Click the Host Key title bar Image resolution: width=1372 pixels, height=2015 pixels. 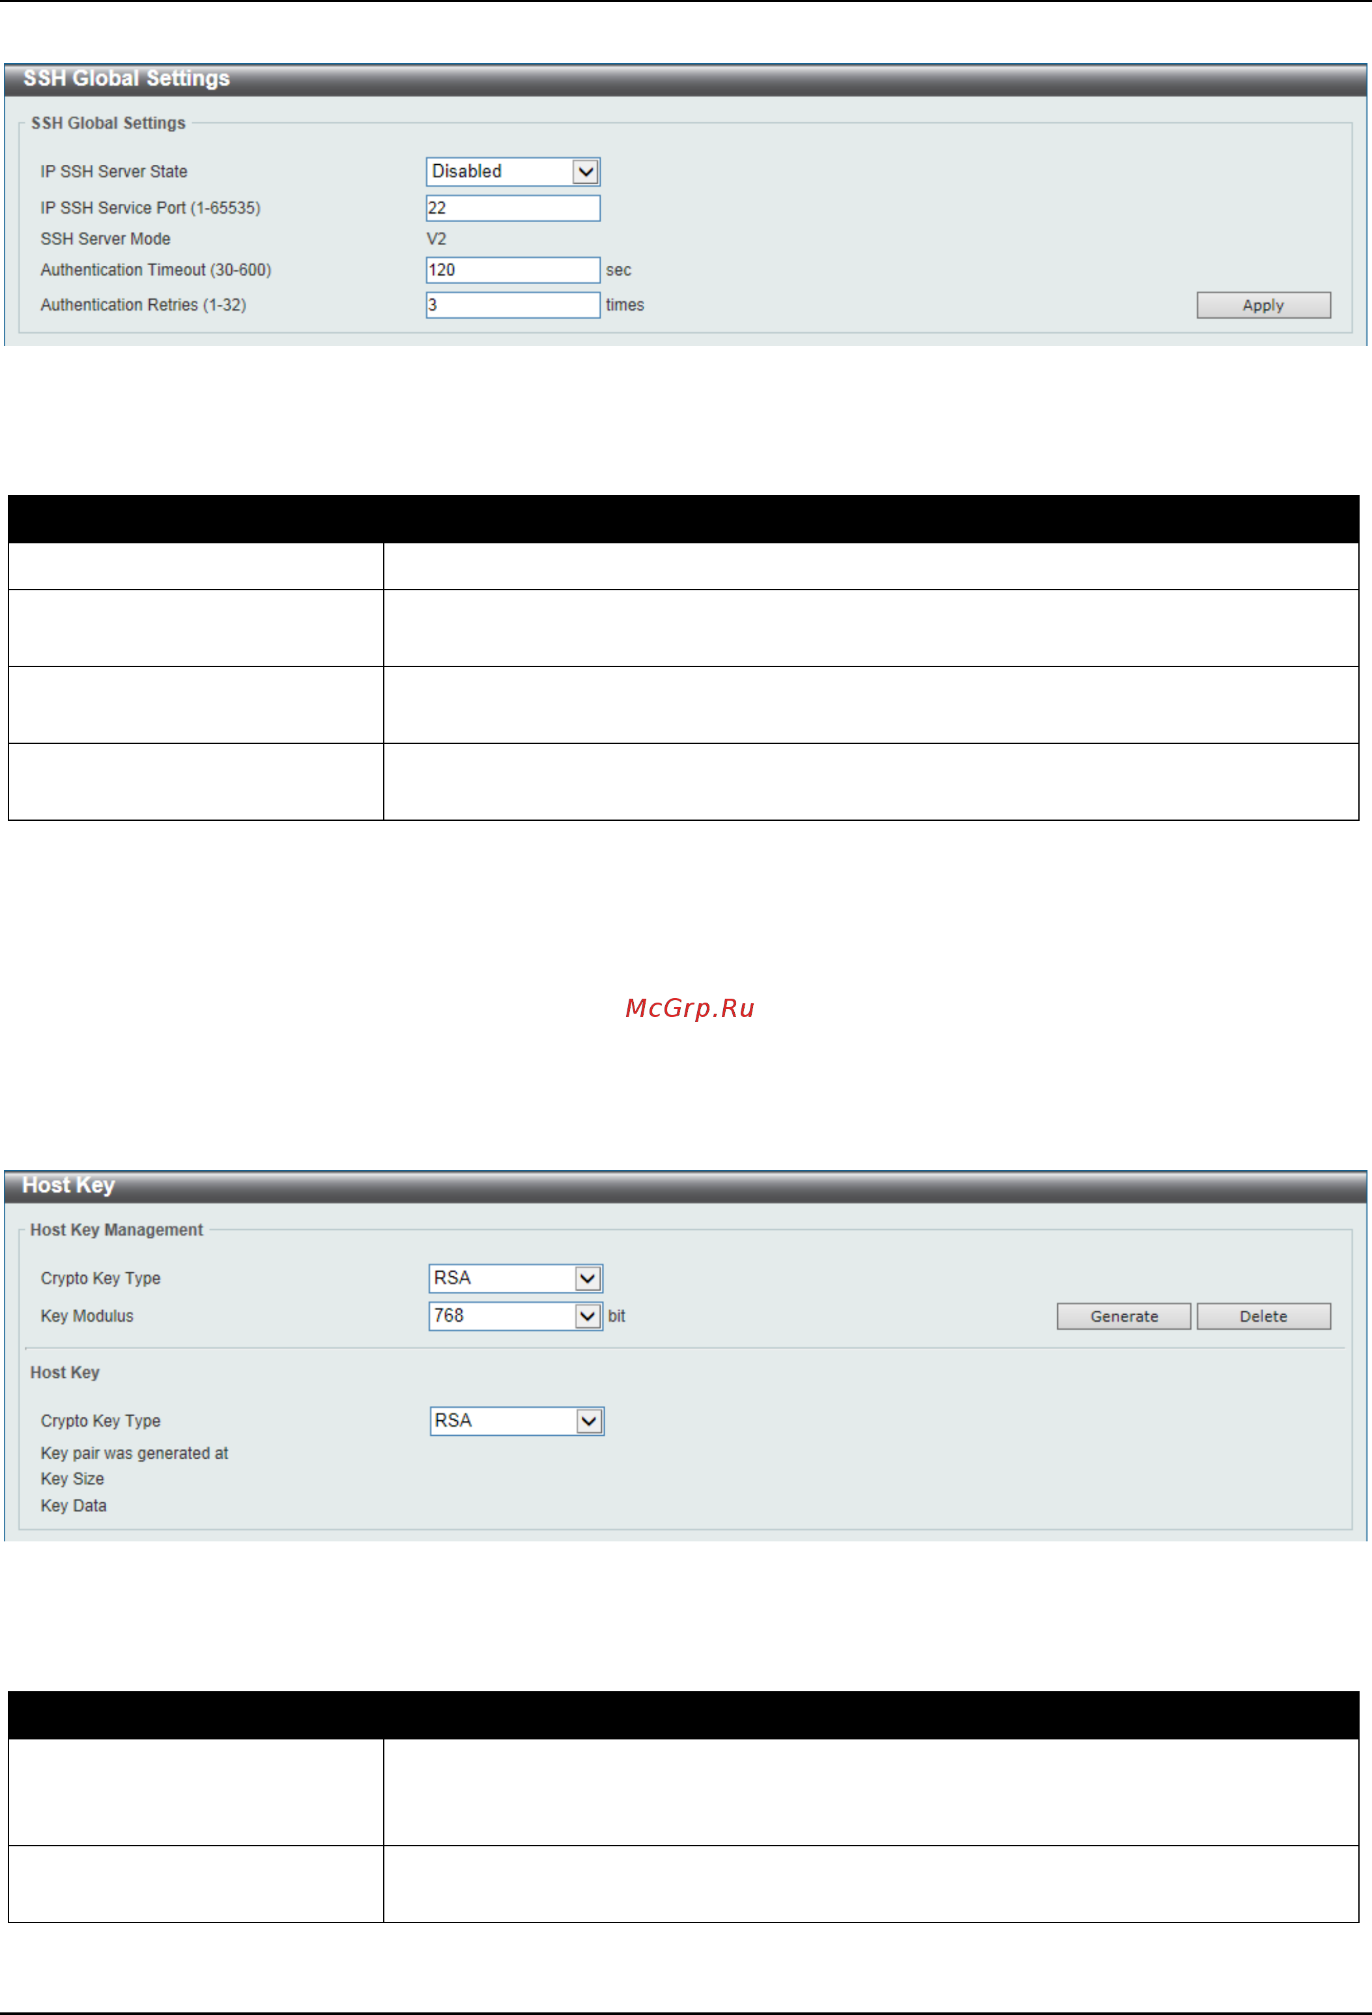point(686,1186)
